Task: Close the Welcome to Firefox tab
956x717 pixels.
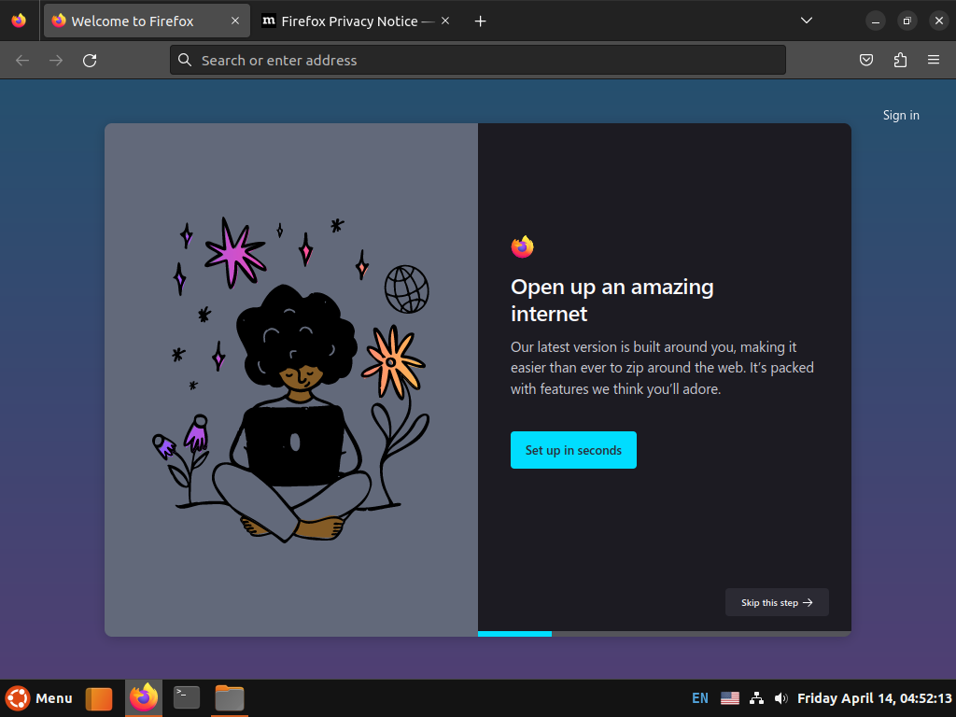Action: pyautogui.click(x=235, y=21)
